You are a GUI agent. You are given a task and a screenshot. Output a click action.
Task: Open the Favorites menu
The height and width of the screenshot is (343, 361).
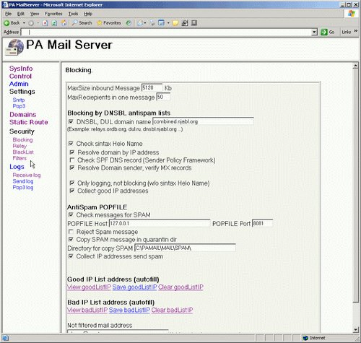point(53,14)
